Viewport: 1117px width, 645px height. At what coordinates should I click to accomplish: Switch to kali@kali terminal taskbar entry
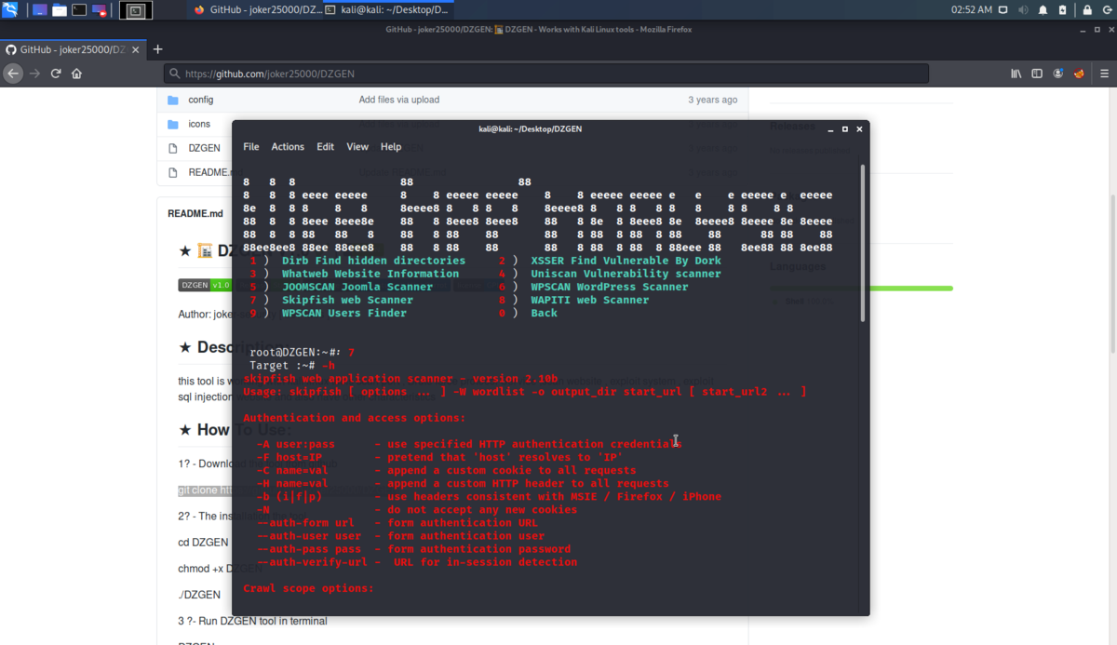click(386, 10)
